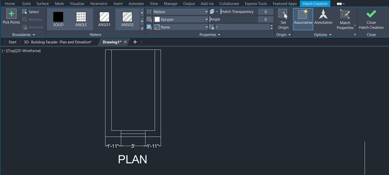Choose the SOLID hatch pattern swatch
Viewport: 389px width, 175px height.
(58, 17)
